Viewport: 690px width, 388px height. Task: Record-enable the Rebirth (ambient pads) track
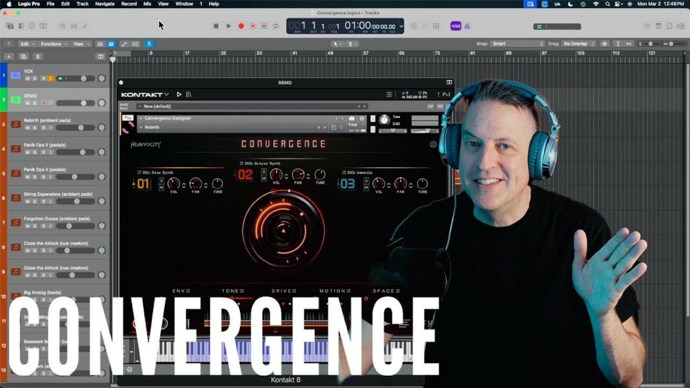(x=44, y=128)
